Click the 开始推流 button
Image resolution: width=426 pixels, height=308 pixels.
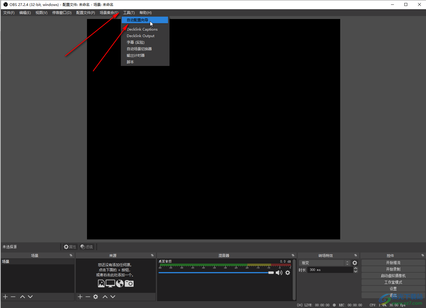393,263
